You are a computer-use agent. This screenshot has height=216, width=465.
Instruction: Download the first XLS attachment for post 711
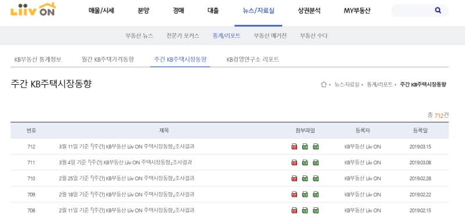point(305,163)
